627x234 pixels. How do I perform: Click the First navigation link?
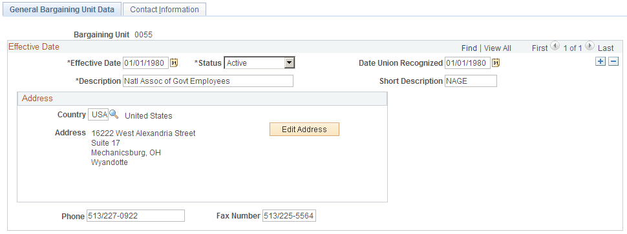(x=540, y=48)
